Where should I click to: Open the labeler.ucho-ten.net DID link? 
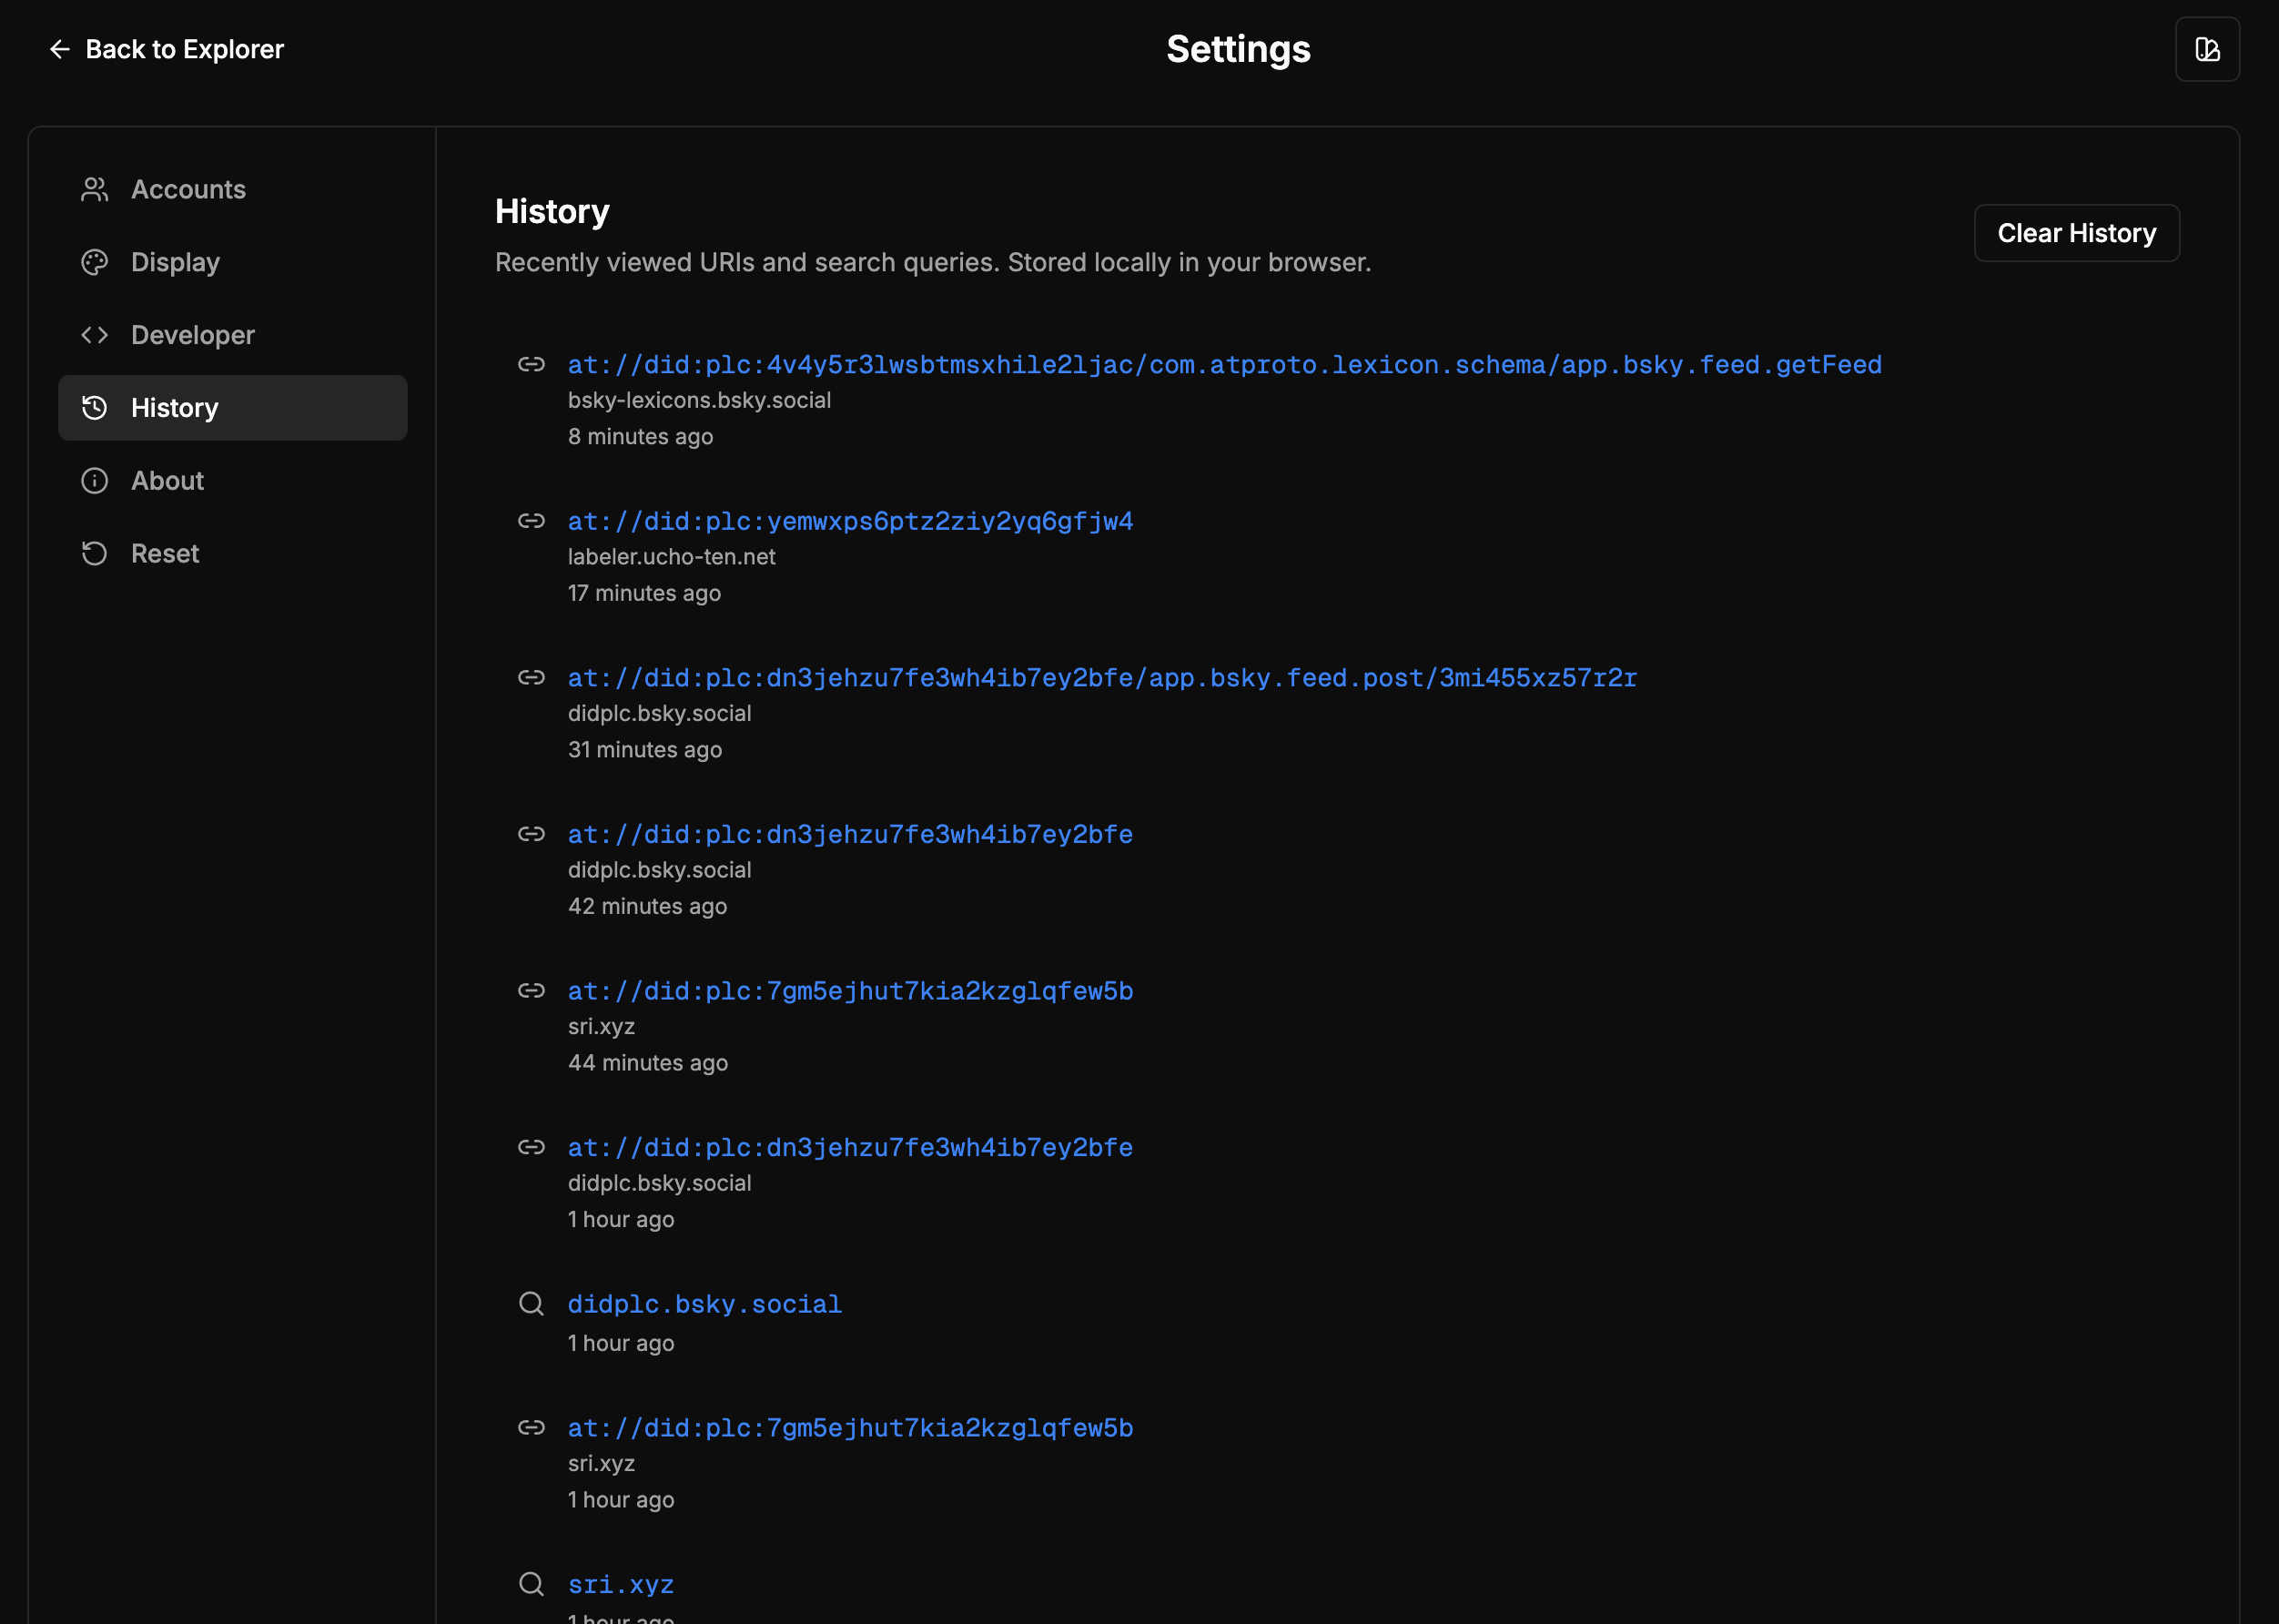(850, 521)
